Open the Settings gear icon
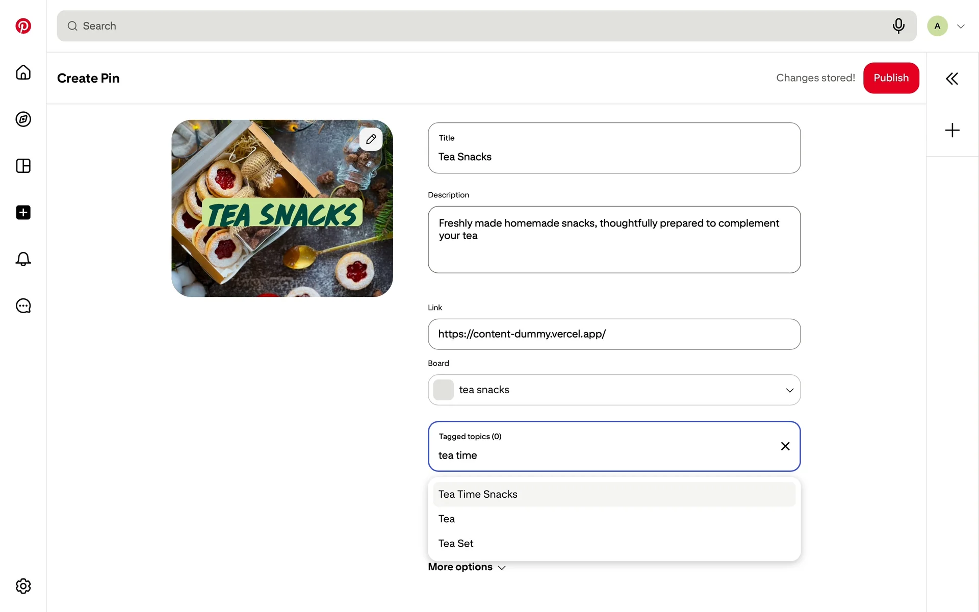Viewport: 979px width, 612px height. pos(23,586)
